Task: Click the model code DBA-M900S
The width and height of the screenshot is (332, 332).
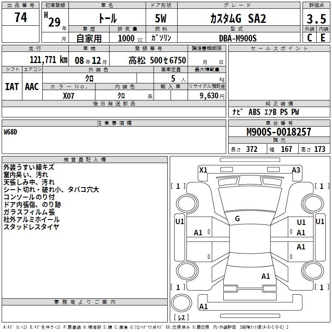Action: point(238,38)
